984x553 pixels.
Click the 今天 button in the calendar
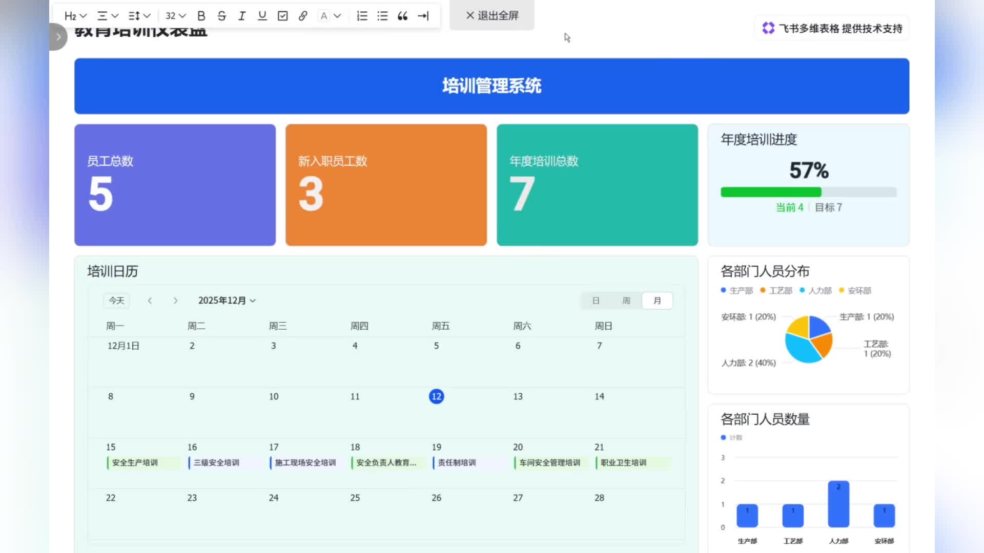click(116, 301)
